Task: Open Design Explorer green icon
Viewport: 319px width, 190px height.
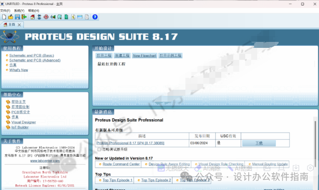Action: 66,17
